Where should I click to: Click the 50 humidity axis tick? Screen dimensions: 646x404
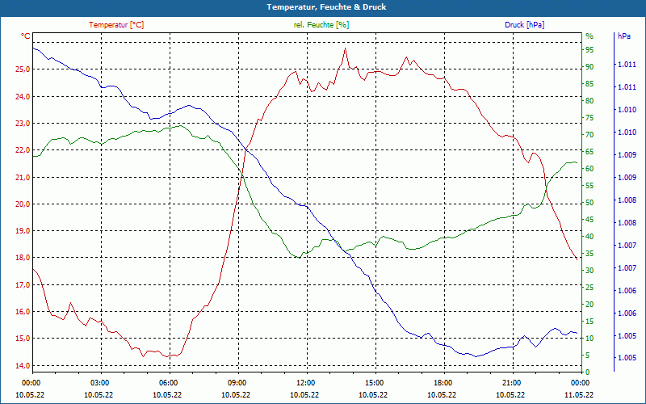pyautogui.click(x=589, y=203)
